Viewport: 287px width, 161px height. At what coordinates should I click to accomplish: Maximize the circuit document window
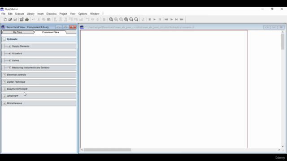click(x=274, y=27)
